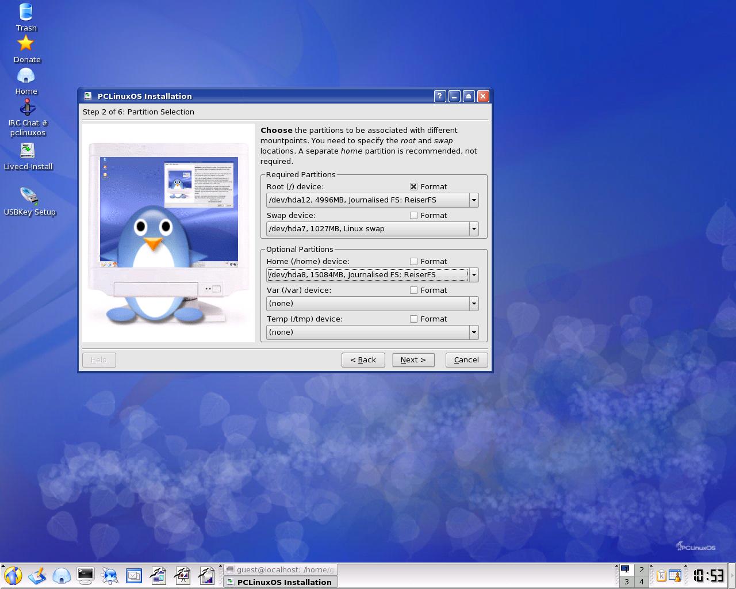Enable Format for the Home device
Image resolution: width=736 pixels, height=589 pixels.
(x=413, y=261)
